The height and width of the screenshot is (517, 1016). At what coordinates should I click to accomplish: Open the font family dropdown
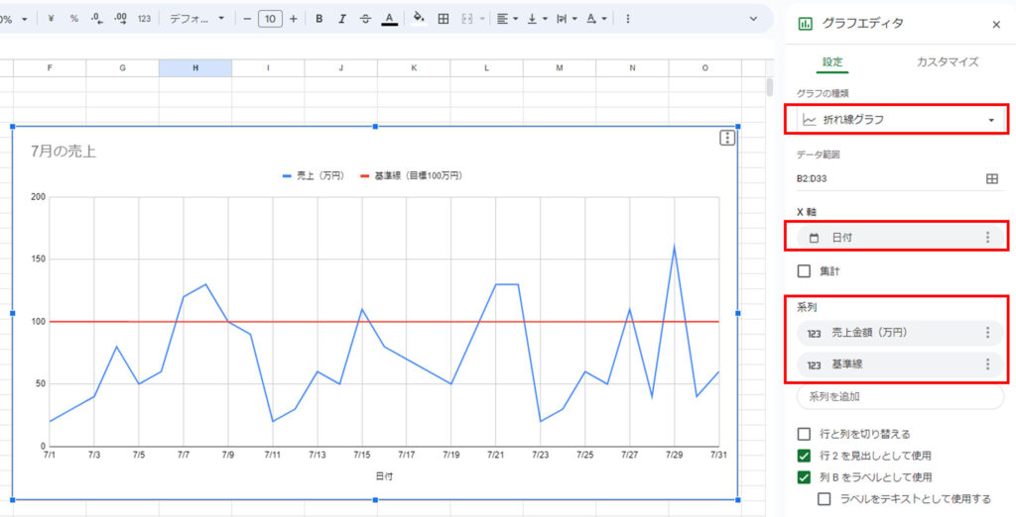point(196,19)
